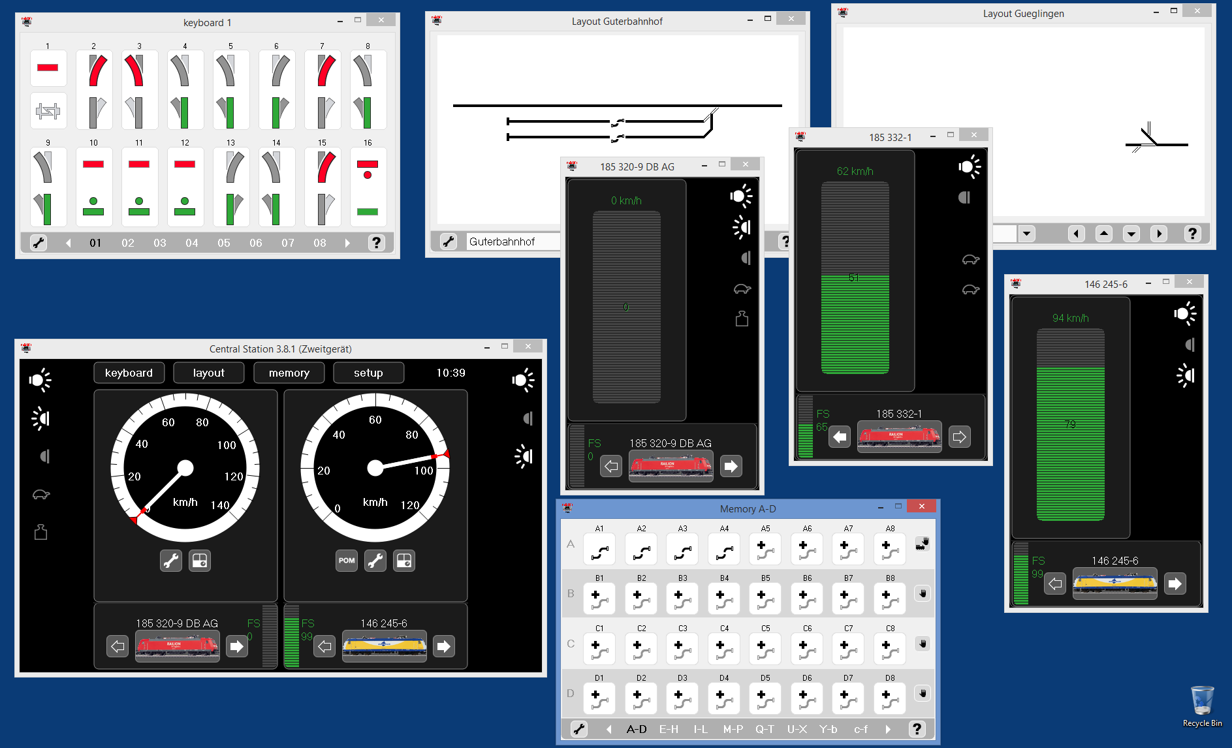Toggle top light function at Central Station right
Image resolution: width=1232 pixels, height=748 pixels.
524,380
